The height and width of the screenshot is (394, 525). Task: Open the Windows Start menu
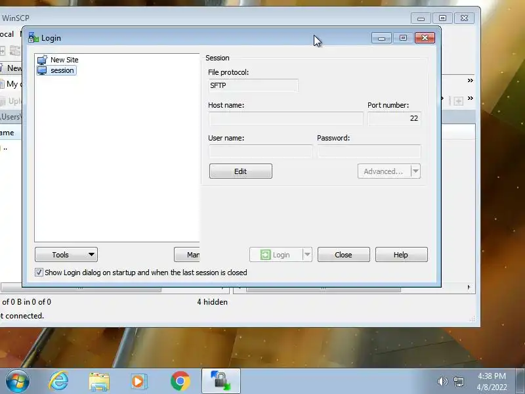click(x=17, y=382)
